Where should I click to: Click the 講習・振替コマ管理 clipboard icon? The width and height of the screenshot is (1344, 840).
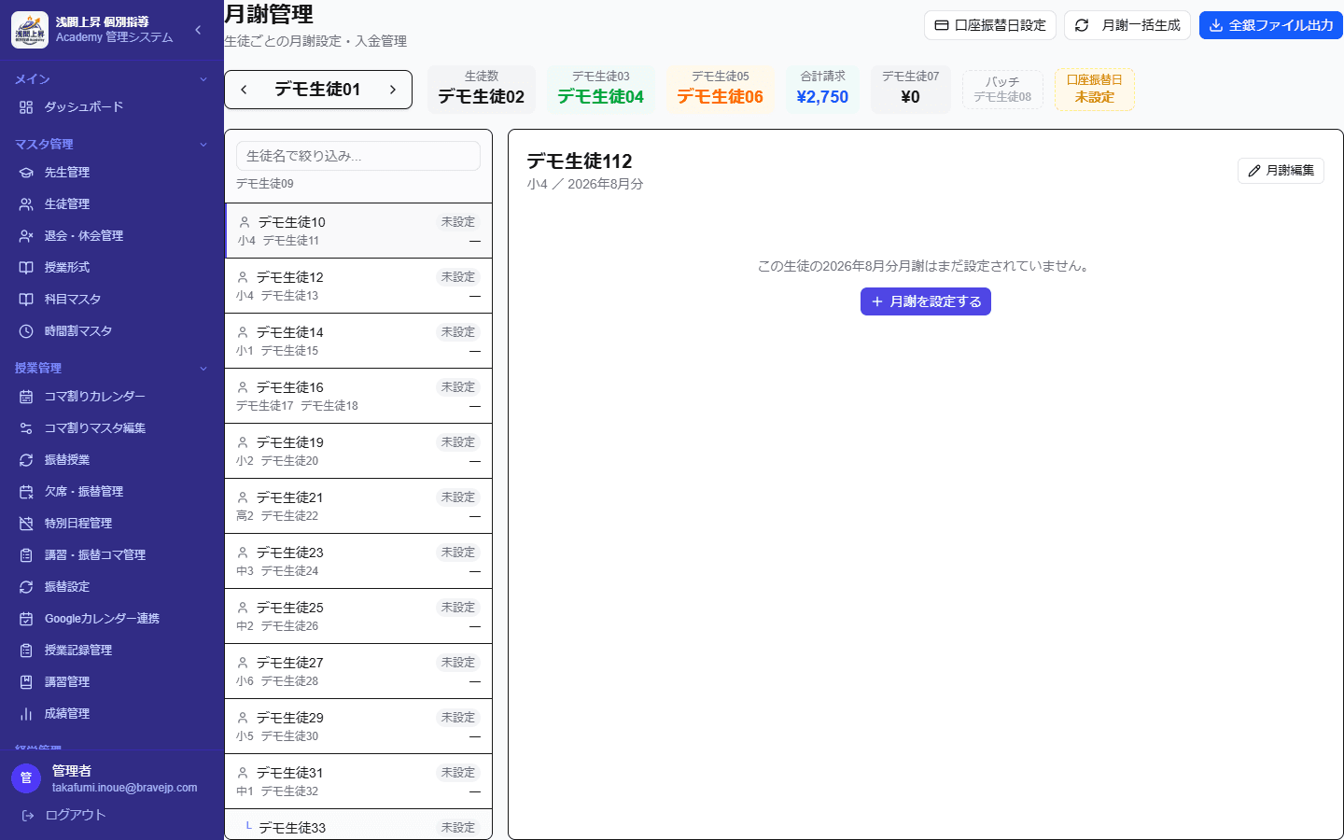point(26,555)
